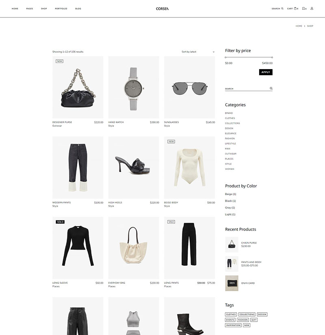This screenshot has height=335, width=325.
Task: Click the CORSEN logo
Action: tap(162, 9)
